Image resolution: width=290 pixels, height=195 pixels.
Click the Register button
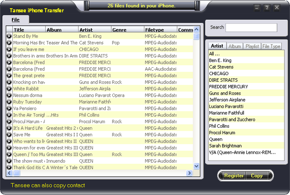point(234,175)
